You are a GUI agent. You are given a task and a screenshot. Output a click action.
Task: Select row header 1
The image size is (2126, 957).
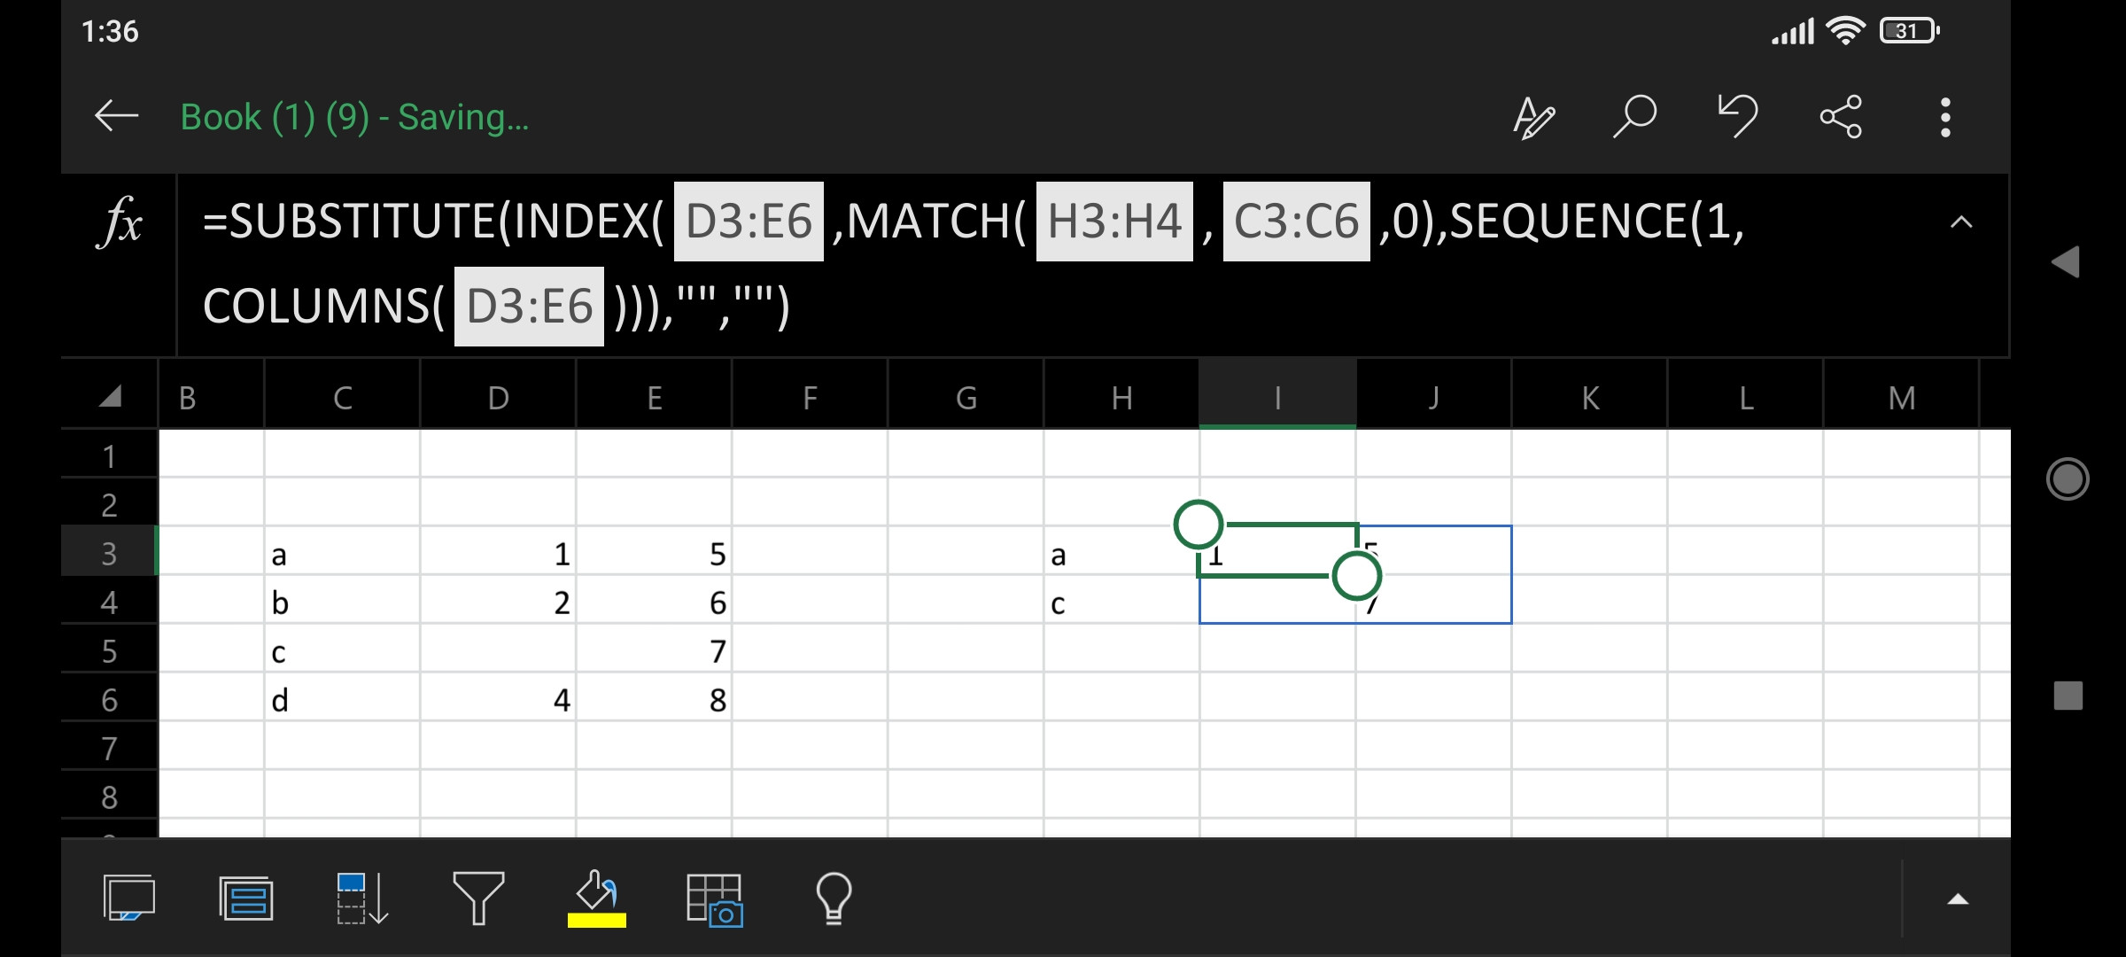pos(110,455)
